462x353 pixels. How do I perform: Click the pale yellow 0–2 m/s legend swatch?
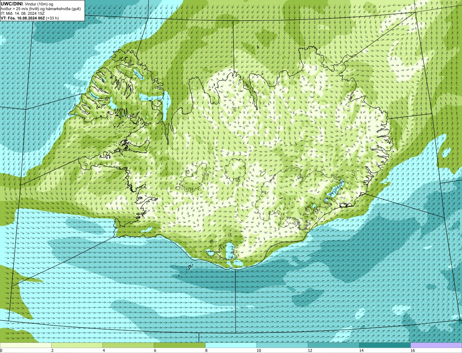point(26,345)
